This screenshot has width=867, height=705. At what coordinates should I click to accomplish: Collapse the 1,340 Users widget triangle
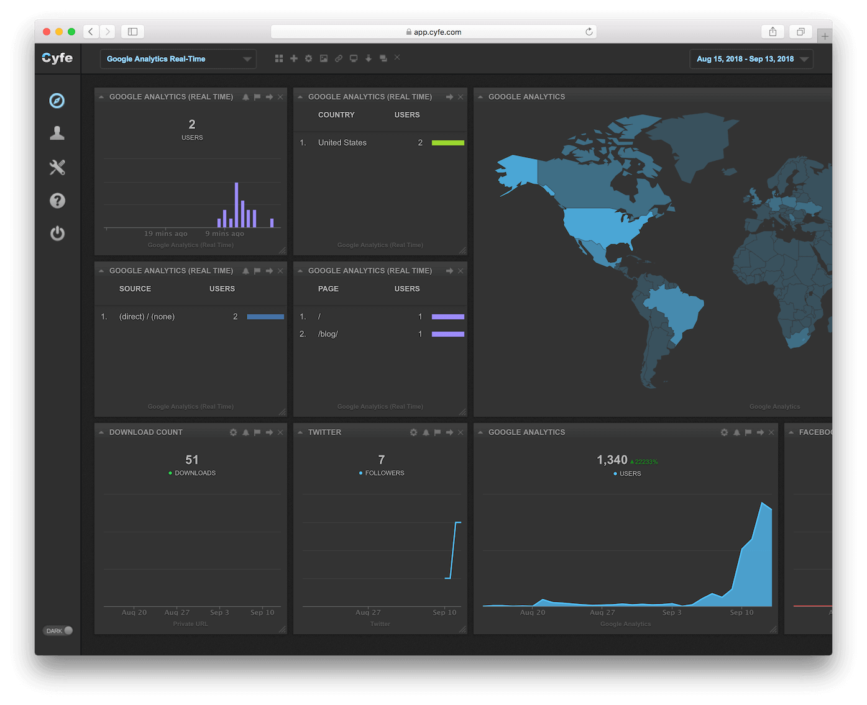pyautogui.click(x=480, y=432)
